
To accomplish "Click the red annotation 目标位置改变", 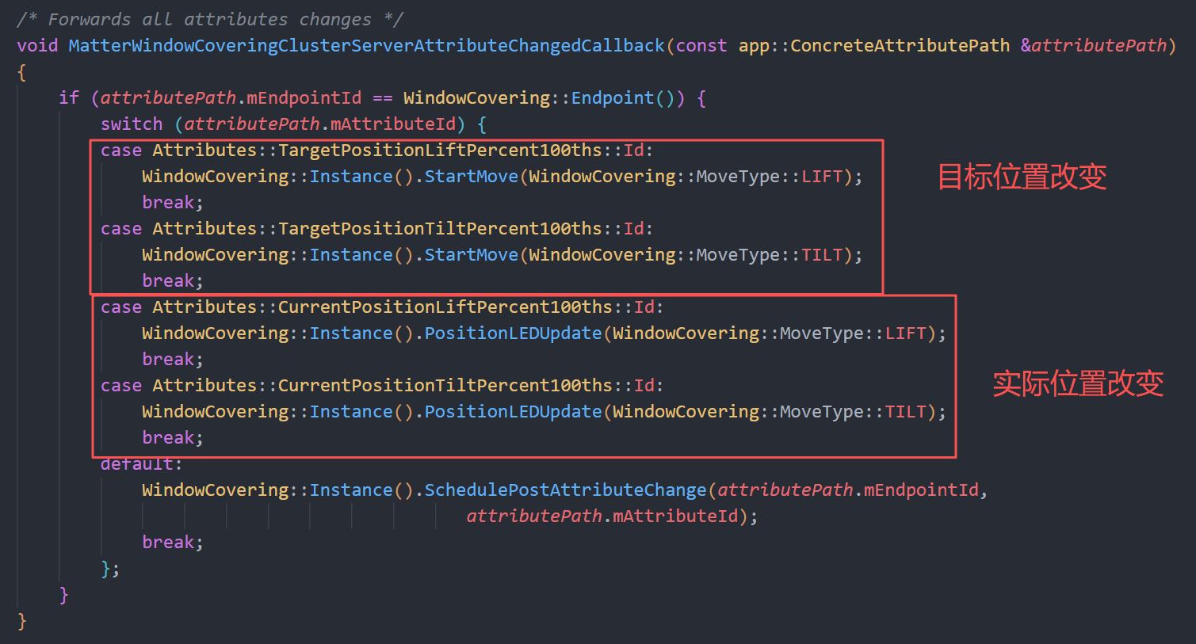I will [x=1022, y=177].
